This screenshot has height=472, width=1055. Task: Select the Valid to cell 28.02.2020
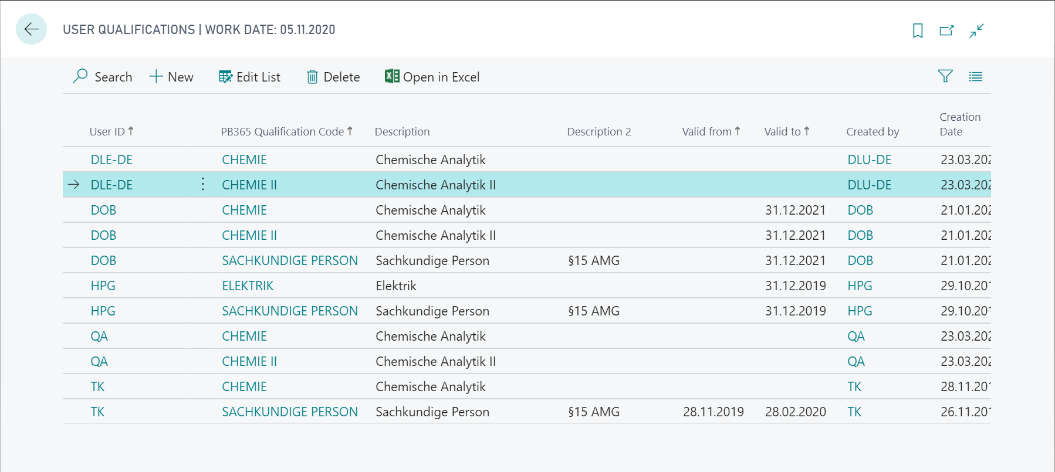point(795,412)
